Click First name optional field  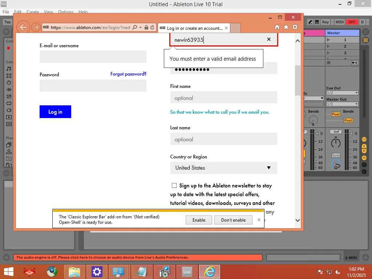tap(223, 97)
